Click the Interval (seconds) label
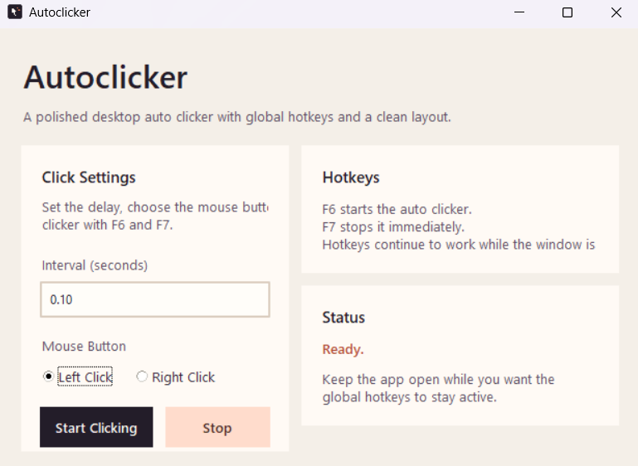 click(95, 265)
